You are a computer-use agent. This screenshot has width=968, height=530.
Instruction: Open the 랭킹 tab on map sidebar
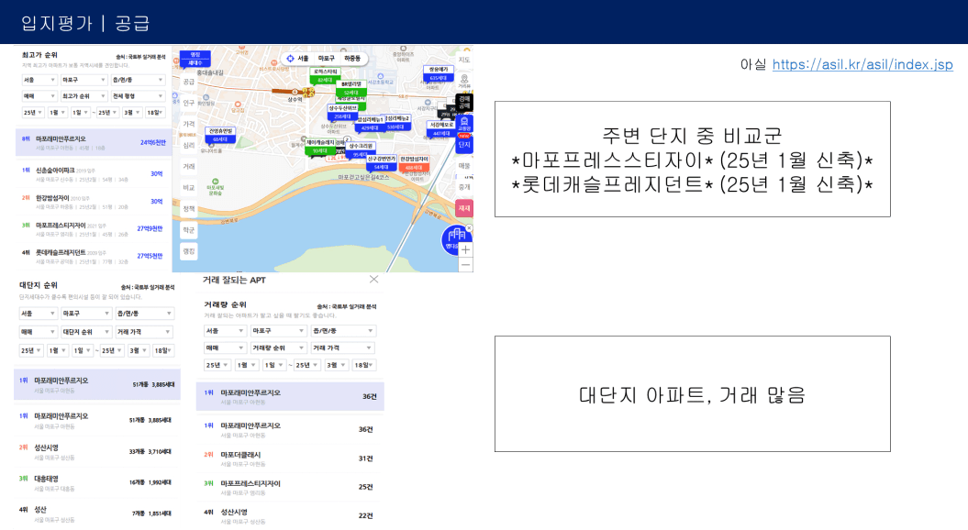pyautogui.click(x=189, y=251)
